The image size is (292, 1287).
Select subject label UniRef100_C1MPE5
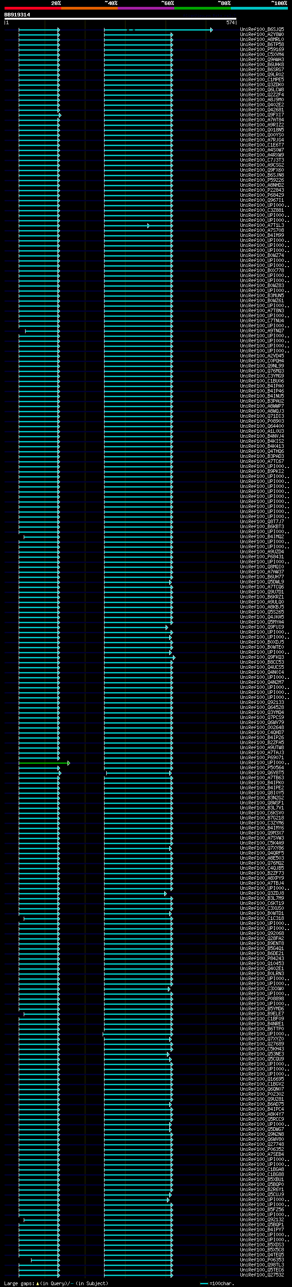coord(262,80)
